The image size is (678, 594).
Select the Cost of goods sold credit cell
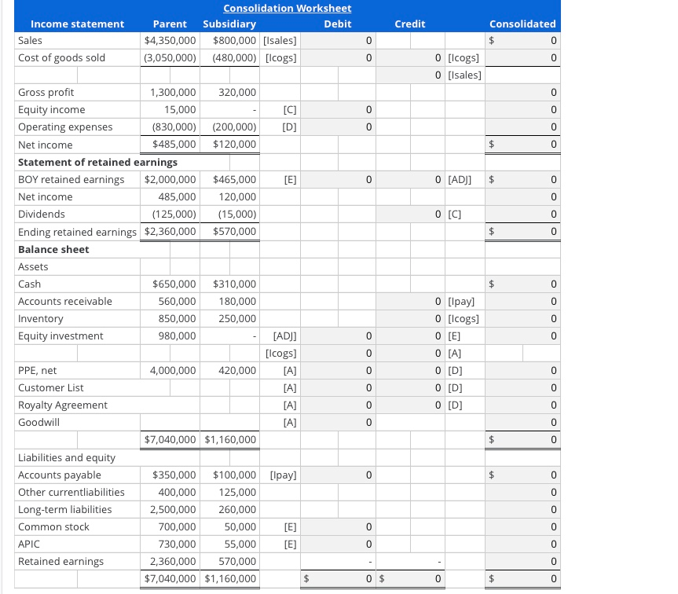[x=410, y=57]
